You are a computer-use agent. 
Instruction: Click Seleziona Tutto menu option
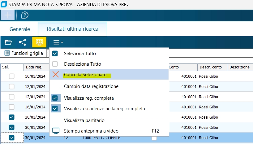(x=80, y=54)
